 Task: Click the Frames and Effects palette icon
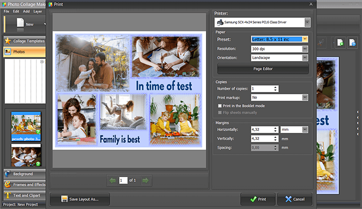coord(7,185)
